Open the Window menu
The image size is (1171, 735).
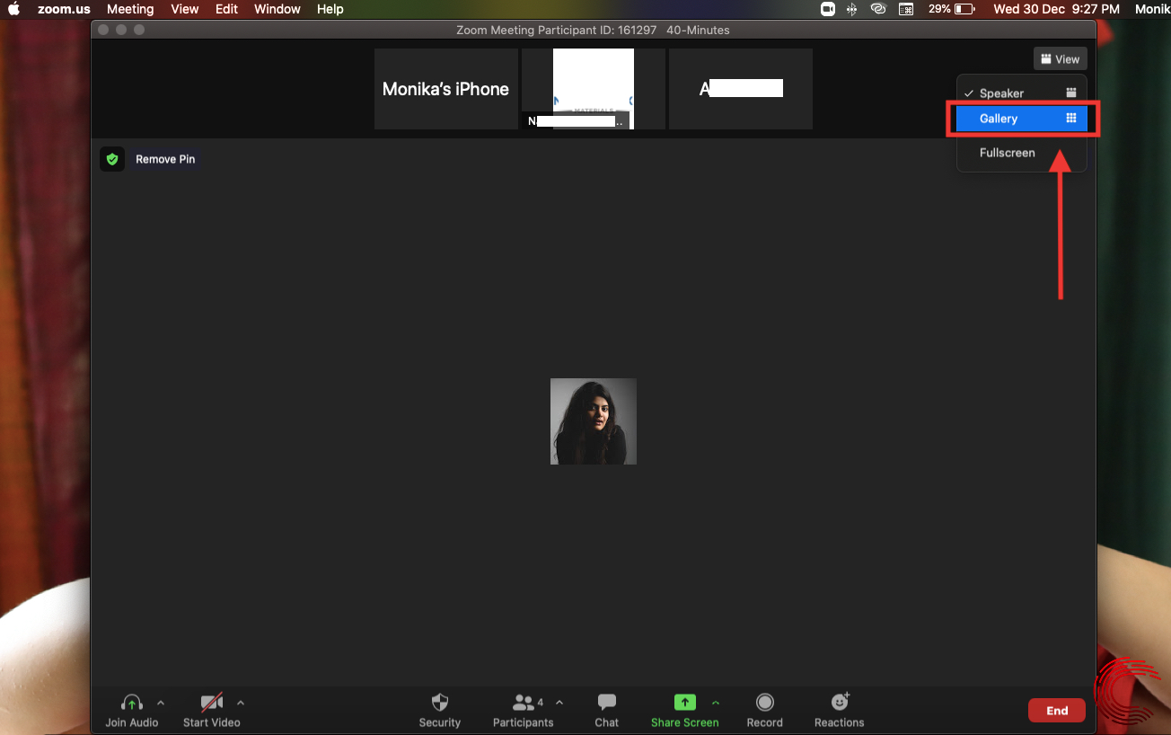(x=277, y=9)
